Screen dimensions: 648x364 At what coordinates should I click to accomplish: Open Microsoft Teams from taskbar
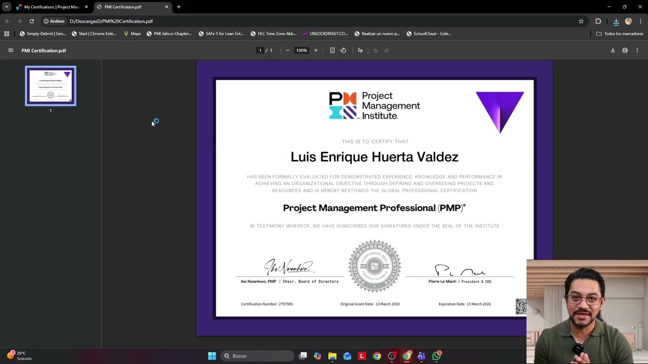click(421, 356)
